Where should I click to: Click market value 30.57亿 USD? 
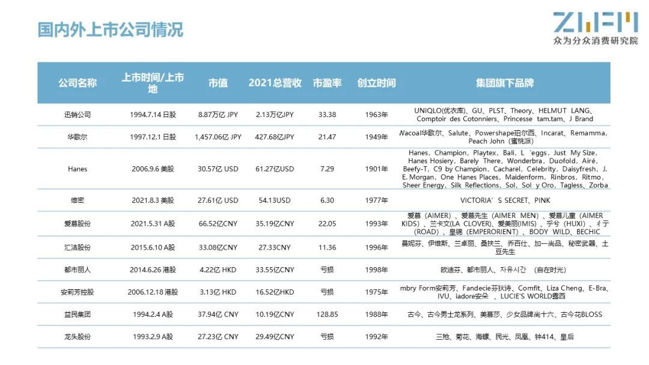click(x=218, y=169)
